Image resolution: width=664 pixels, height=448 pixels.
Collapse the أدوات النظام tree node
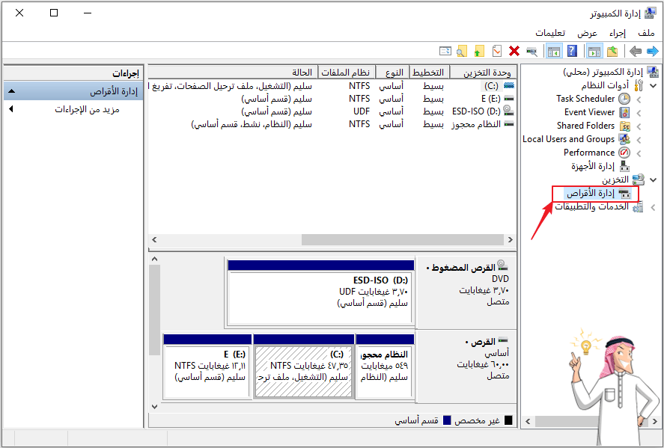click(x=653, y=86)
